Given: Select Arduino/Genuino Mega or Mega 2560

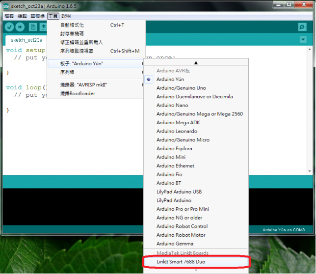Looking at the screenshot, I should 196,114.
